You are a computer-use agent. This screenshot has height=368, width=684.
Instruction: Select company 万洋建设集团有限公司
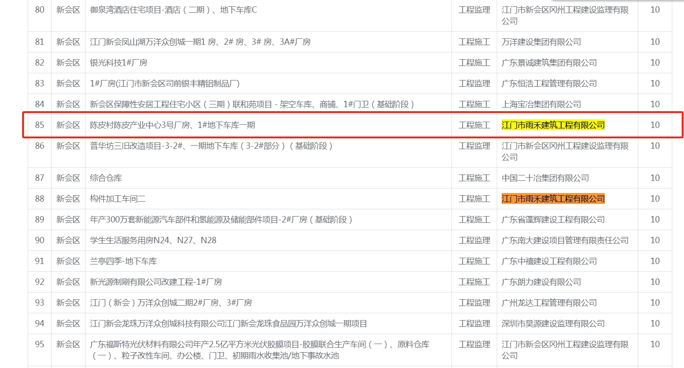click(x=541, y=42)
